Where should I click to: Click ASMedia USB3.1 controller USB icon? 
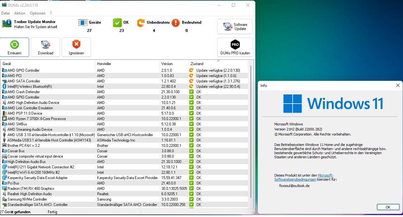tap(4, 140)
